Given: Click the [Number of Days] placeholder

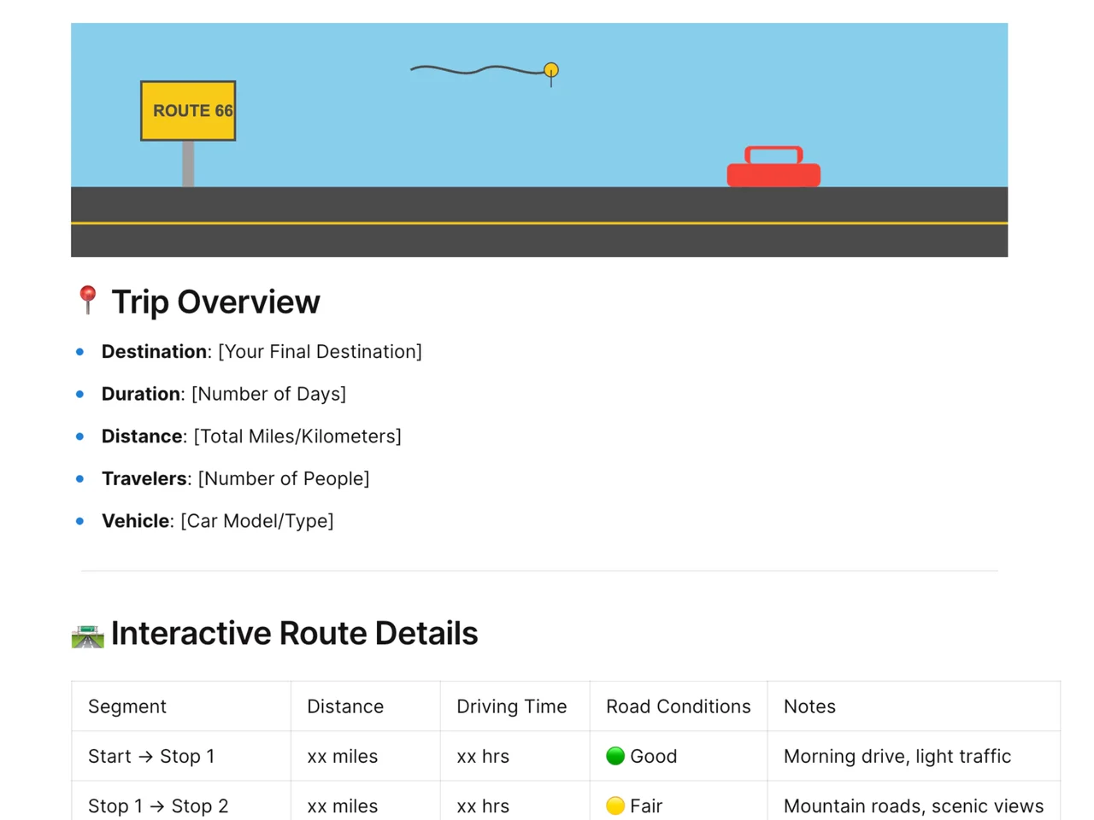Looking at the screenshot, I should (268, 394).
